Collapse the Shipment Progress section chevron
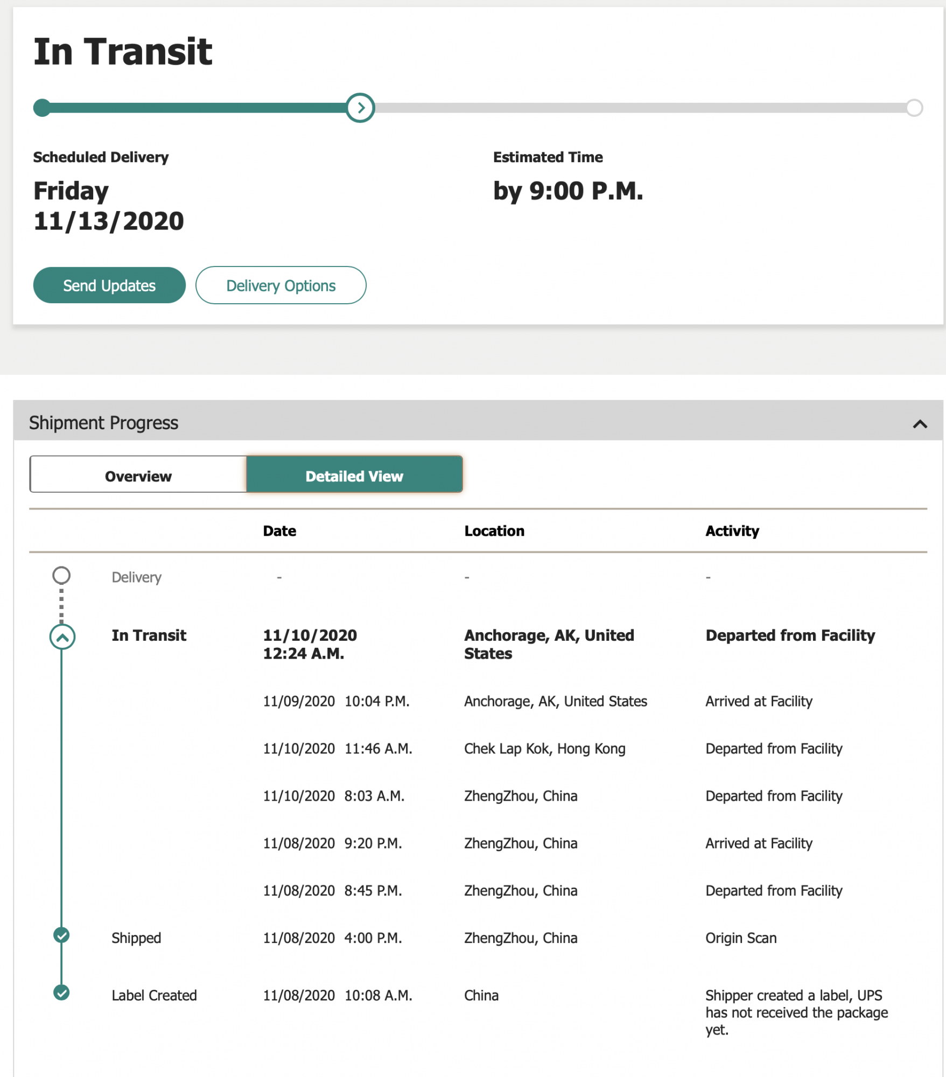Image resolution: width=946 pixels, height=1077 pixels. 920,424
